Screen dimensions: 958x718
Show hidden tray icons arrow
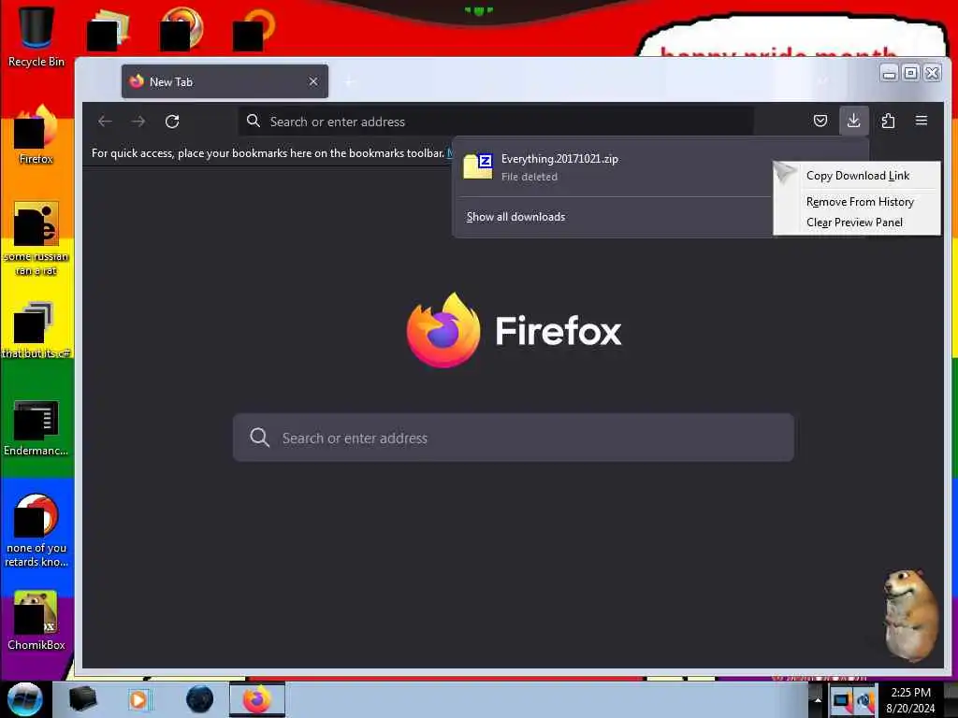point(818,699)
